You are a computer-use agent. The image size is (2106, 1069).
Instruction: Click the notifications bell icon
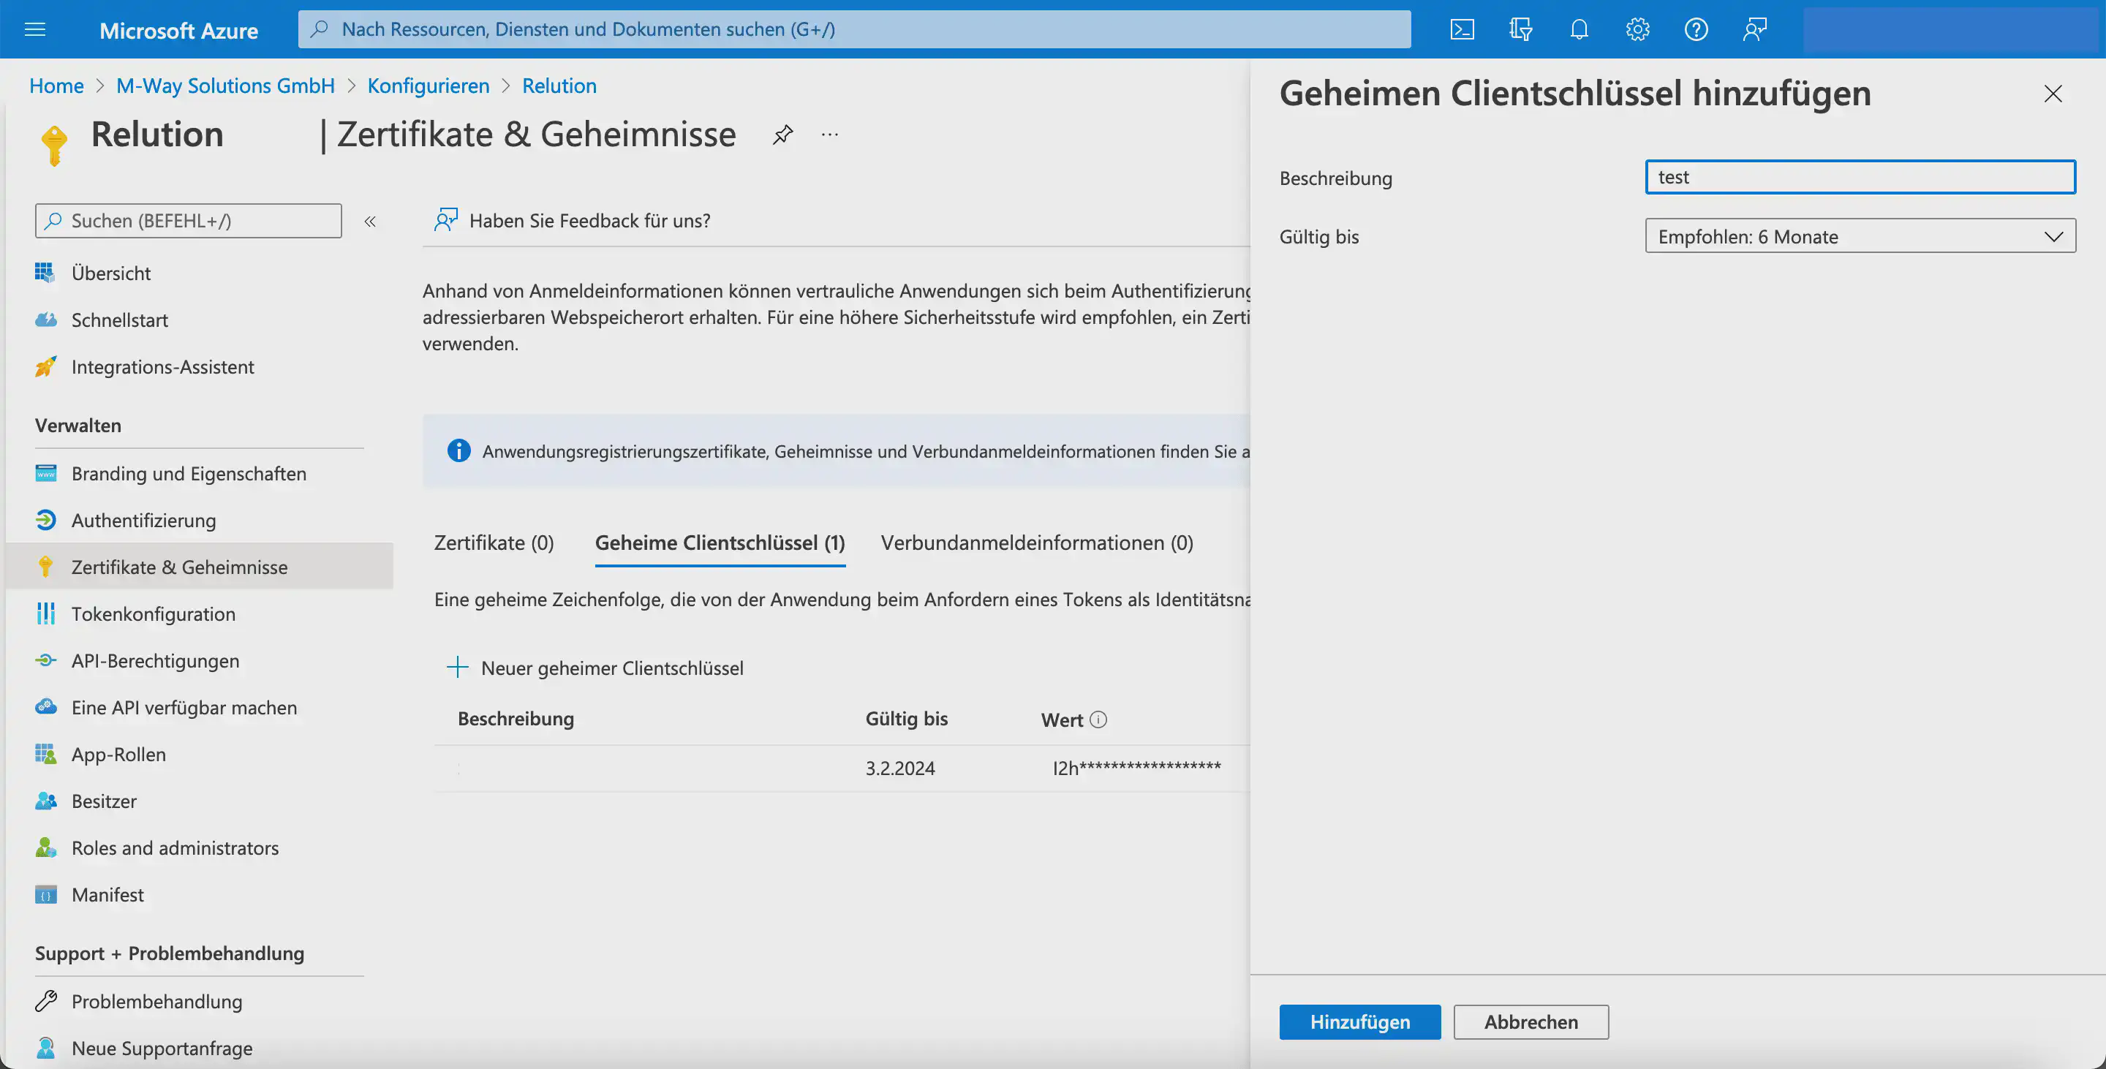[x=1579, y=29]
